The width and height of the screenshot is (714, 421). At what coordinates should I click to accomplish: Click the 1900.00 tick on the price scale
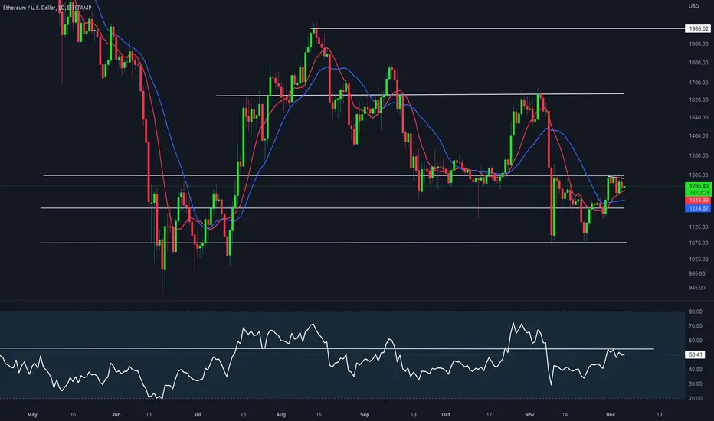pyautogui.click(x=699, y=44)
